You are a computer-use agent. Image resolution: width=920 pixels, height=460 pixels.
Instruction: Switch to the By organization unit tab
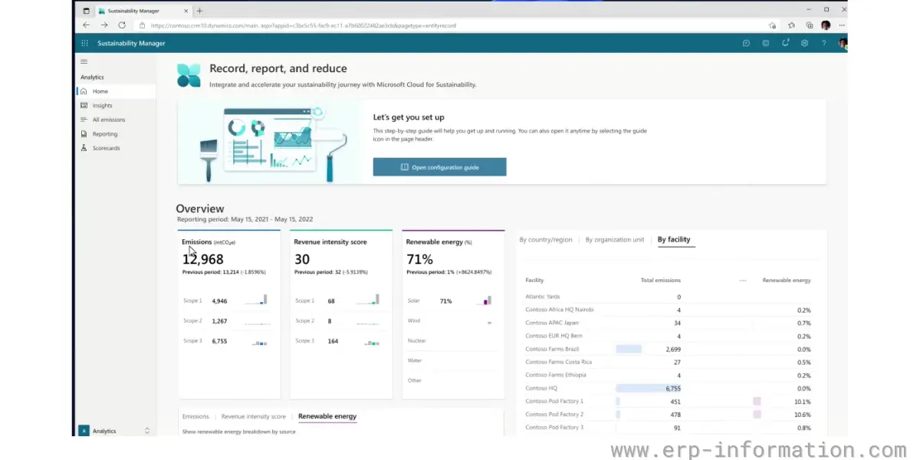pyautogui.click(x=614, y=240)
